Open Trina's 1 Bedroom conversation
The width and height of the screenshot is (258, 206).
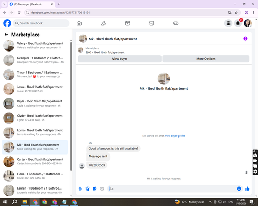click(35, 75)
